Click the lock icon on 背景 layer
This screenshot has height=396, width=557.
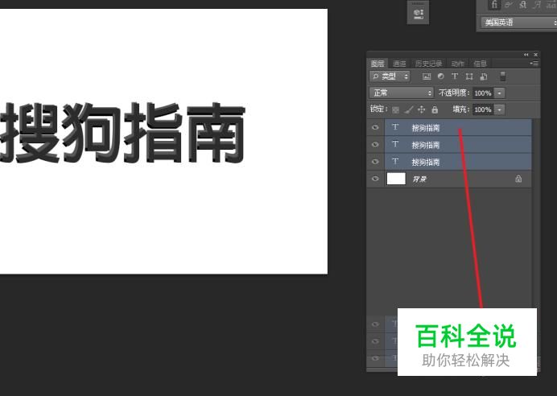tap(518, 179)
